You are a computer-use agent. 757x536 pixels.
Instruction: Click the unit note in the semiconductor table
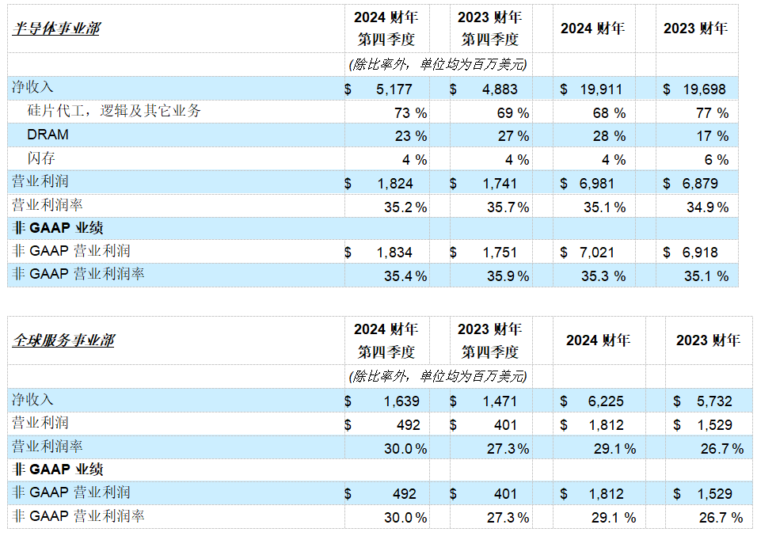click(438, 64)
